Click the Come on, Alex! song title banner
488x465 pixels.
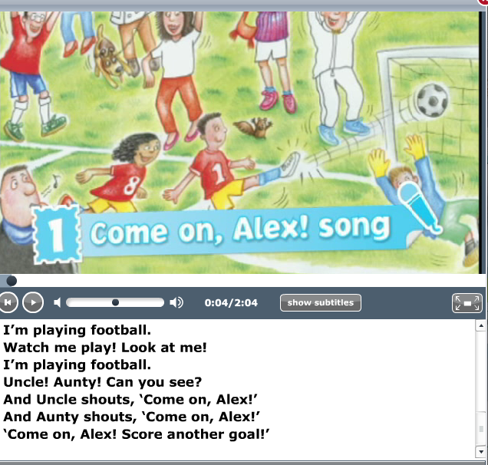point(239,232)
